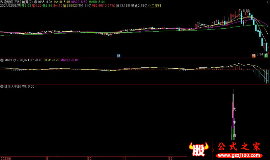Open the dropdown arrow beside the MA5 label
This screenshot has width=270, height=160.
coord(36,2)
